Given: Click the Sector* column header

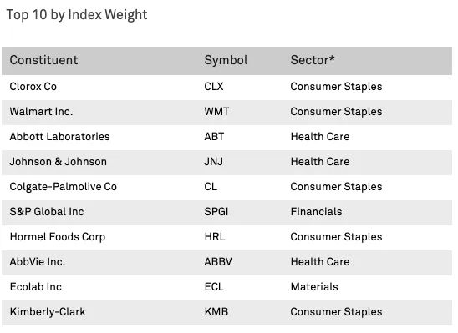Looking at the screenshot, I should point(313,60).
